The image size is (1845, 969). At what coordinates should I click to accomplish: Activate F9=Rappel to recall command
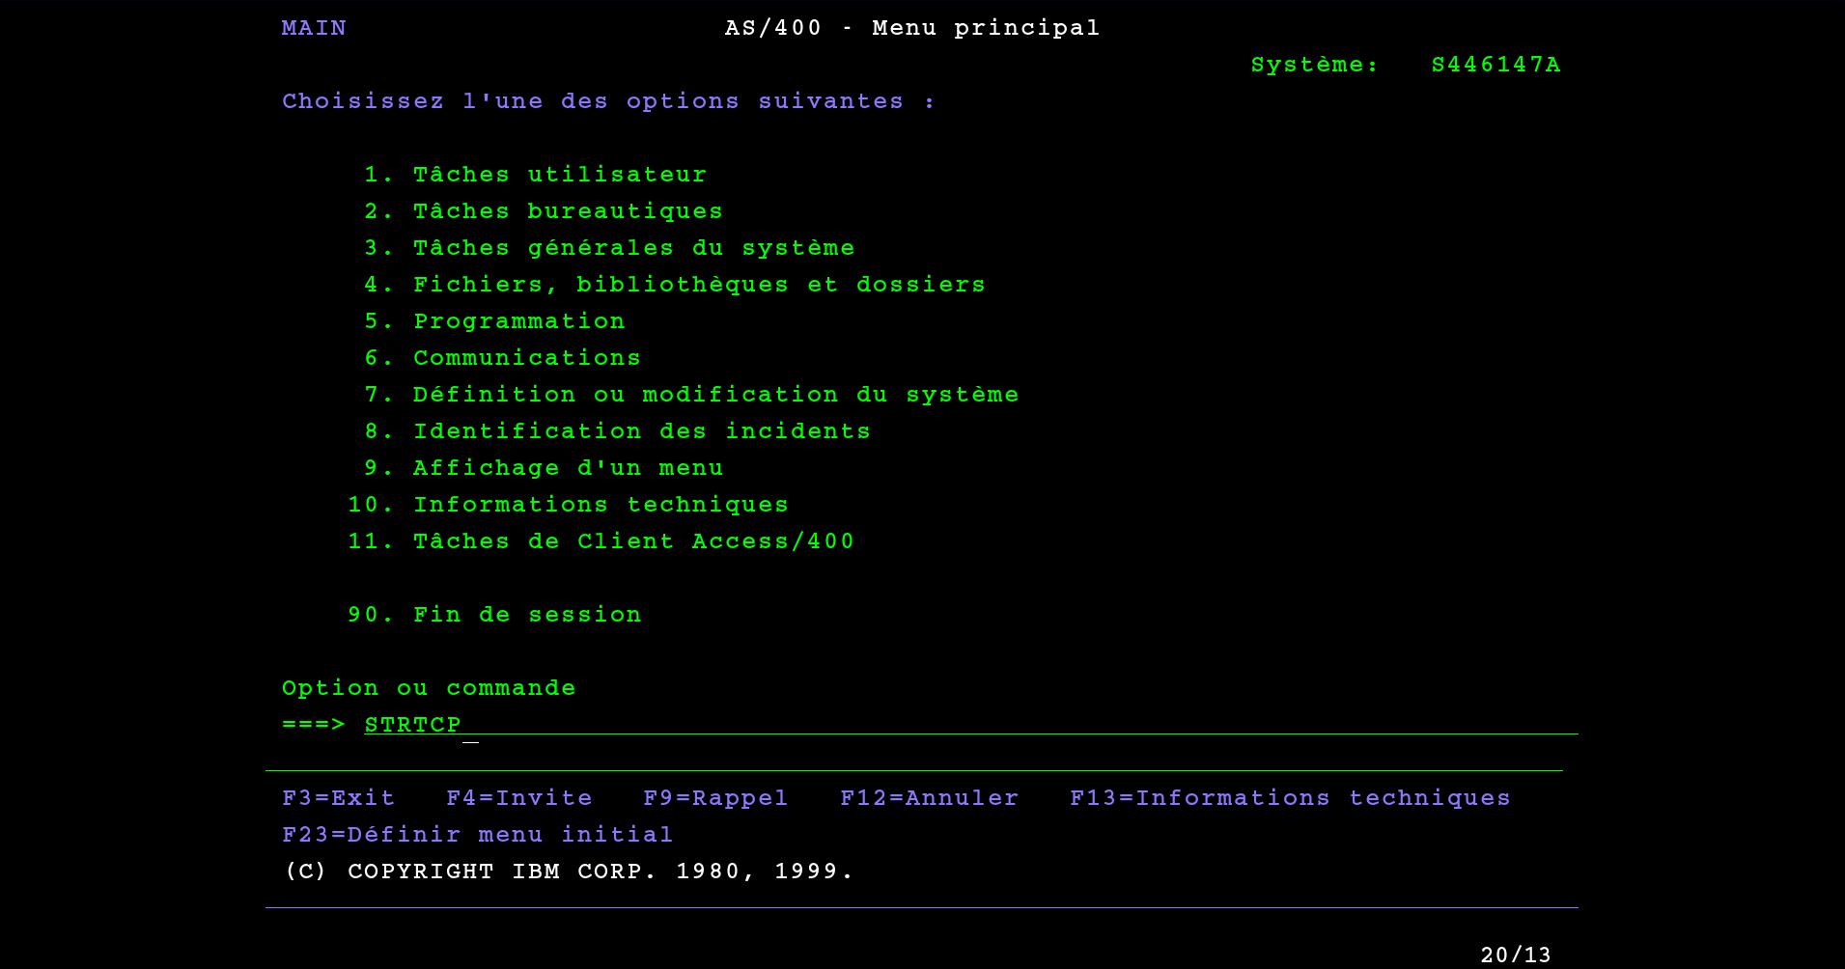[715, 798]
